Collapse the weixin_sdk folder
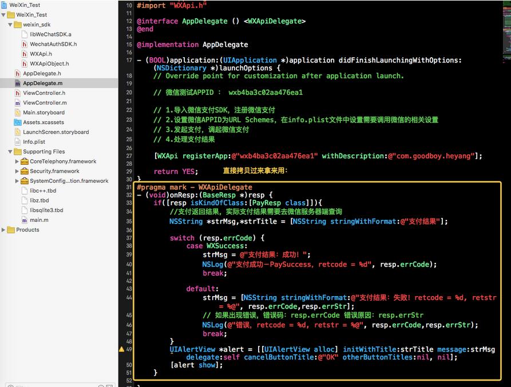Image resolution: width=511 pixels, height=387 pixels. 10,25
